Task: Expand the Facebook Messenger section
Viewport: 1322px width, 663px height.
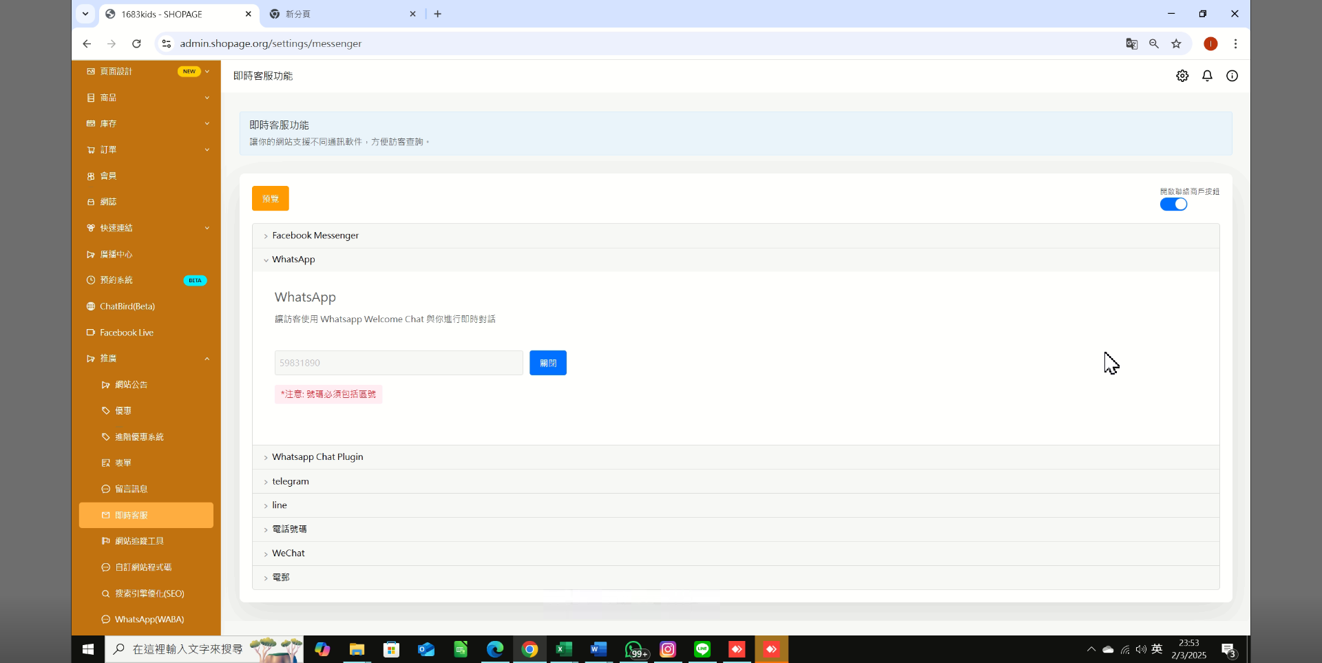Action: [735, 235]
